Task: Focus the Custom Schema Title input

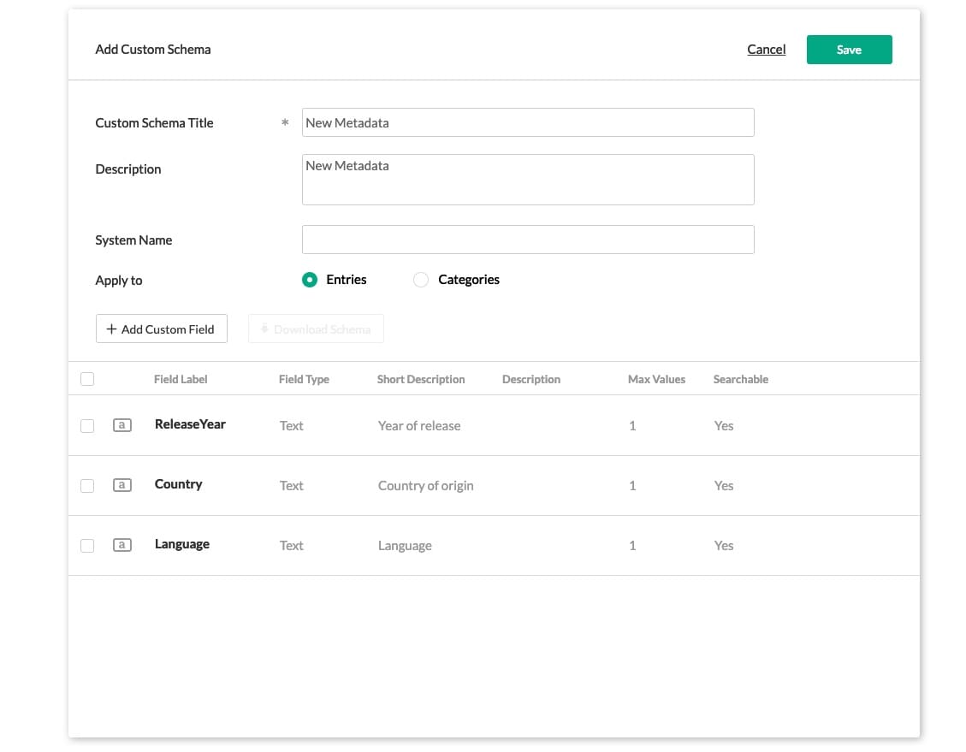Action: pyautogui.click(x=528, y=122)
